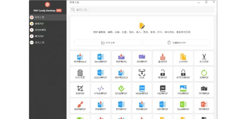Viewport: 231px width, 119px height.
Task: Select the RTF to PDF converter
Action: [121, 106]
